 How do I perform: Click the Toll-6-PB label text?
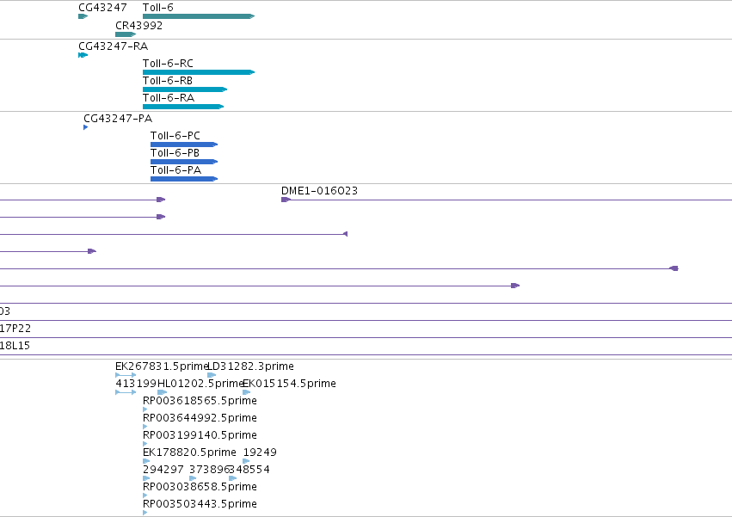(x=175, y=153)
